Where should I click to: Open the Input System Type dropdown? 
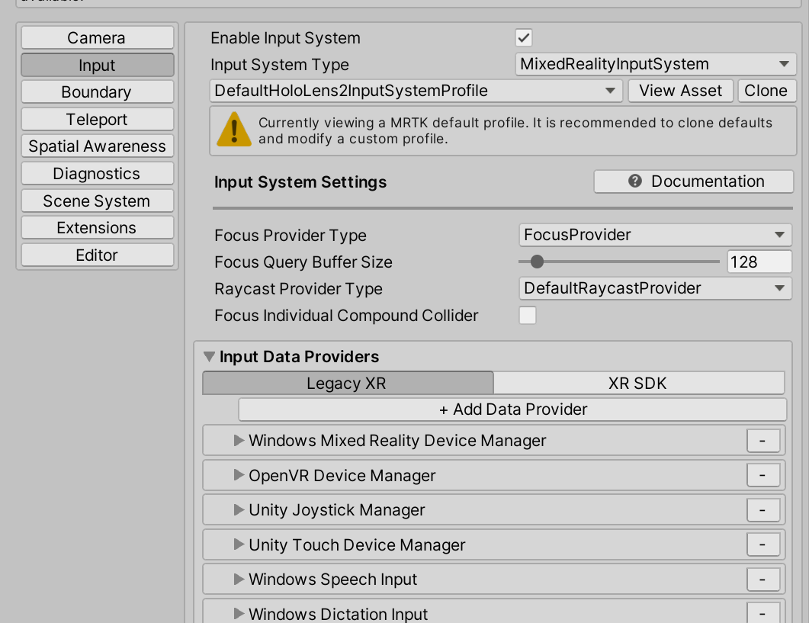click(655, 64)
